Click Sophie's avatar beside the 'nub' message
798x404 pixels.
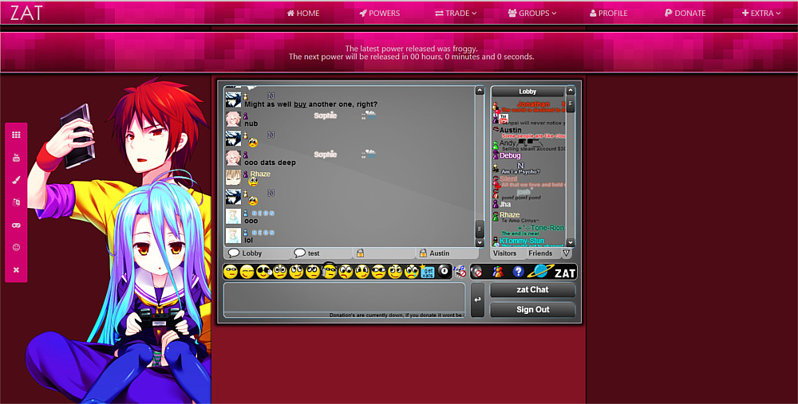coord(233,119)
